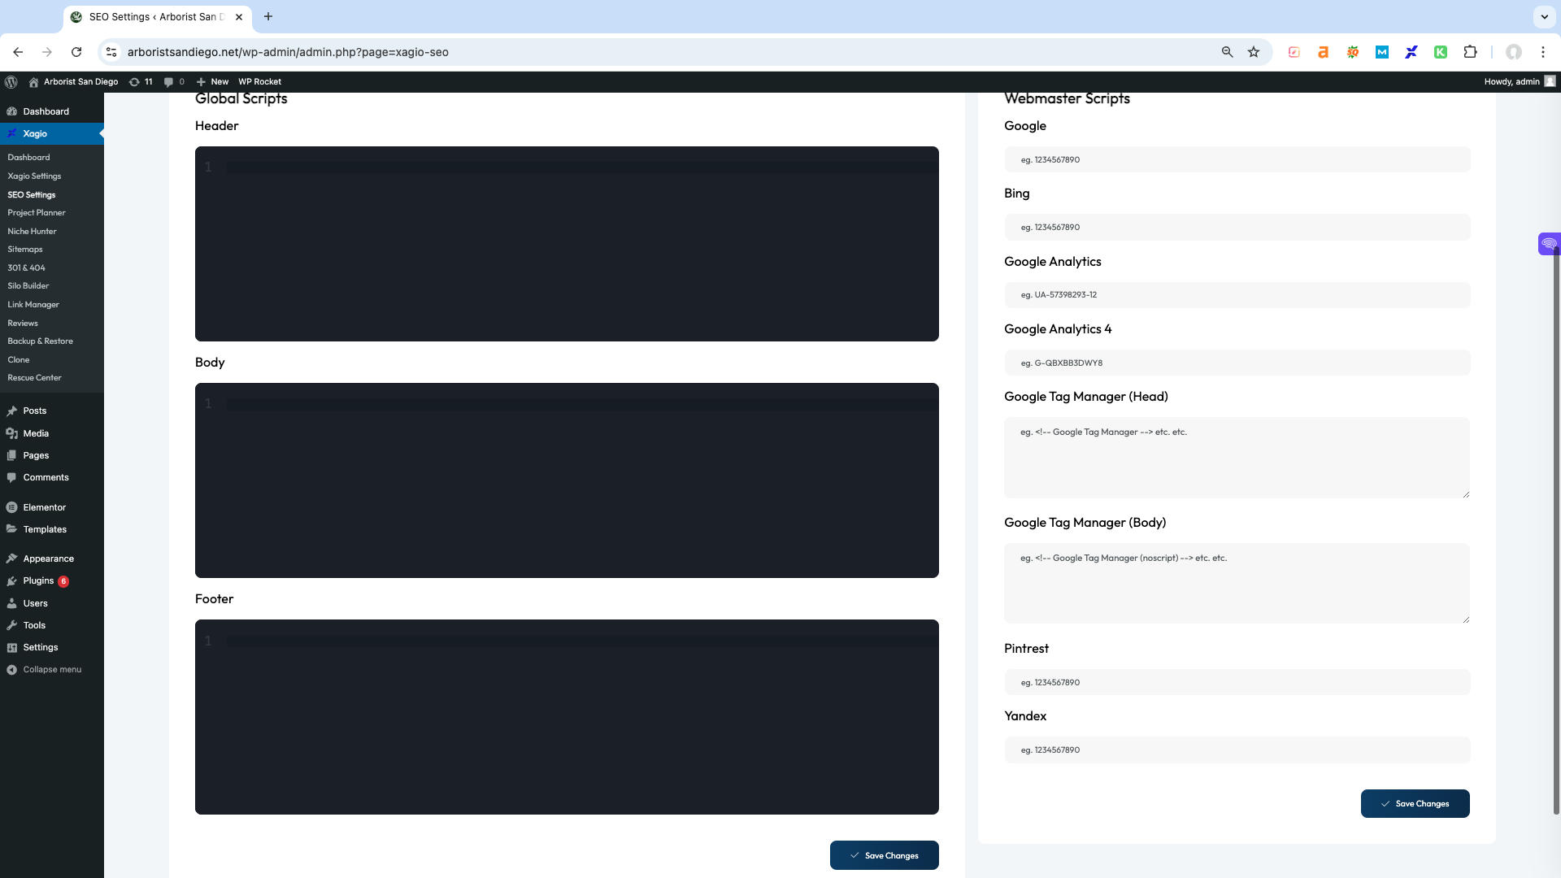Open the Rescue Center
Image resolution: width=1561 pixels, height=878 pixels.
tap(34, 378)
